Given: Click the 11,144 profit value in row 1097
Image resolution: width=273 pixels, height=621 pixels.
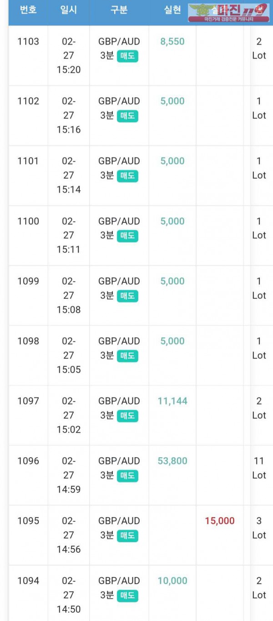Looking at the screenshot, I should pyautogui.click(x=172, y=401).
